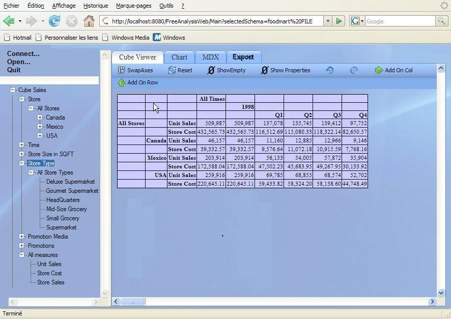Click the redo arrow in cube toolbar

pyautogui.click(x=354, y=70)
